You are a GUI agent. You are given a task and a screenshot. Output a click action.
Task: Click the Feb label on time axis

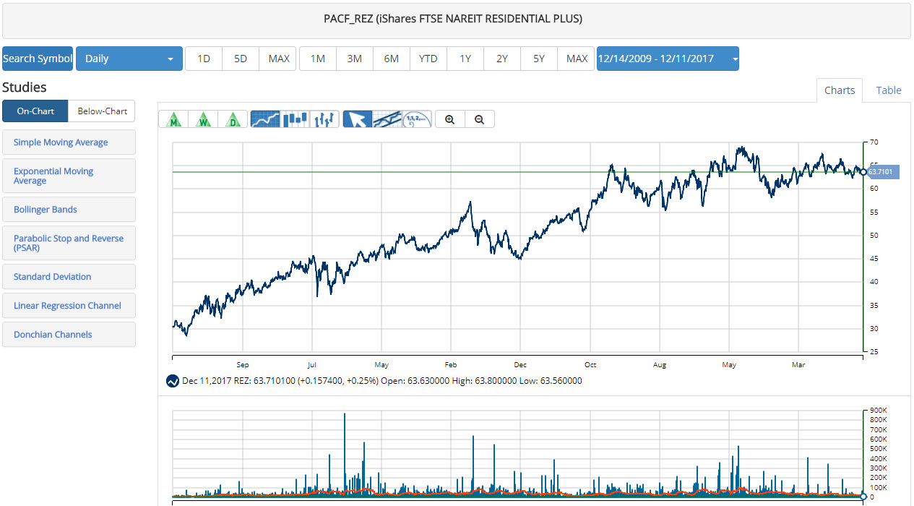click(x=451, y=365)
